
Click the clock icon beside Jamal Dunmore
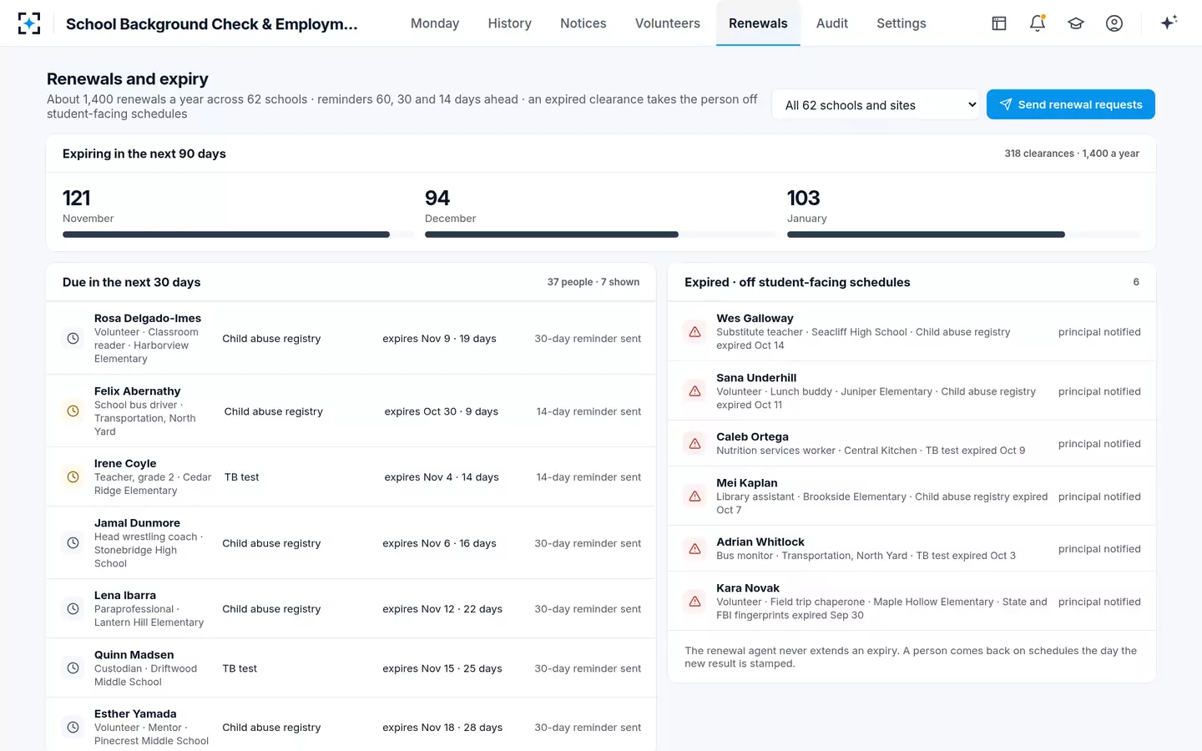pos(73,543)
